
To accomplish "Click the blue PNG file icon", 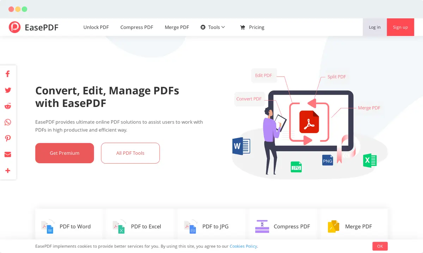I will 327,160.
